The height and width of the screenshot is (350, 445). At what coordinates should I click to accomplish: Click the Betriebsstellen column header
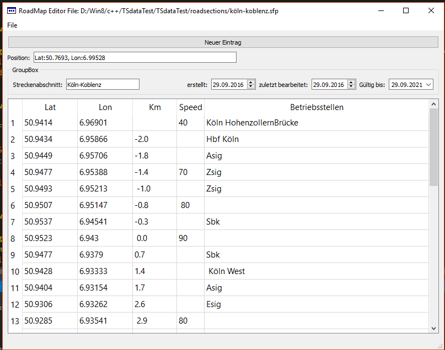point(317,107)
